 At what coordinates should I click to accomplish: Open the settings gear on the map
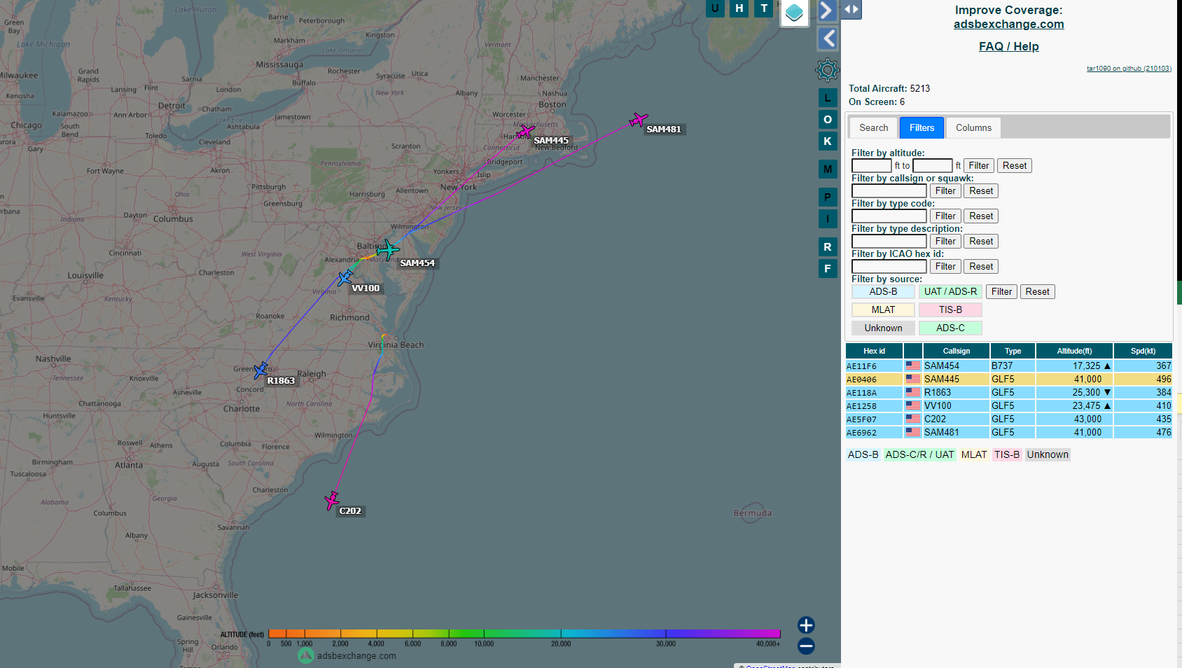pyautogui.click(x=828, y=70)
